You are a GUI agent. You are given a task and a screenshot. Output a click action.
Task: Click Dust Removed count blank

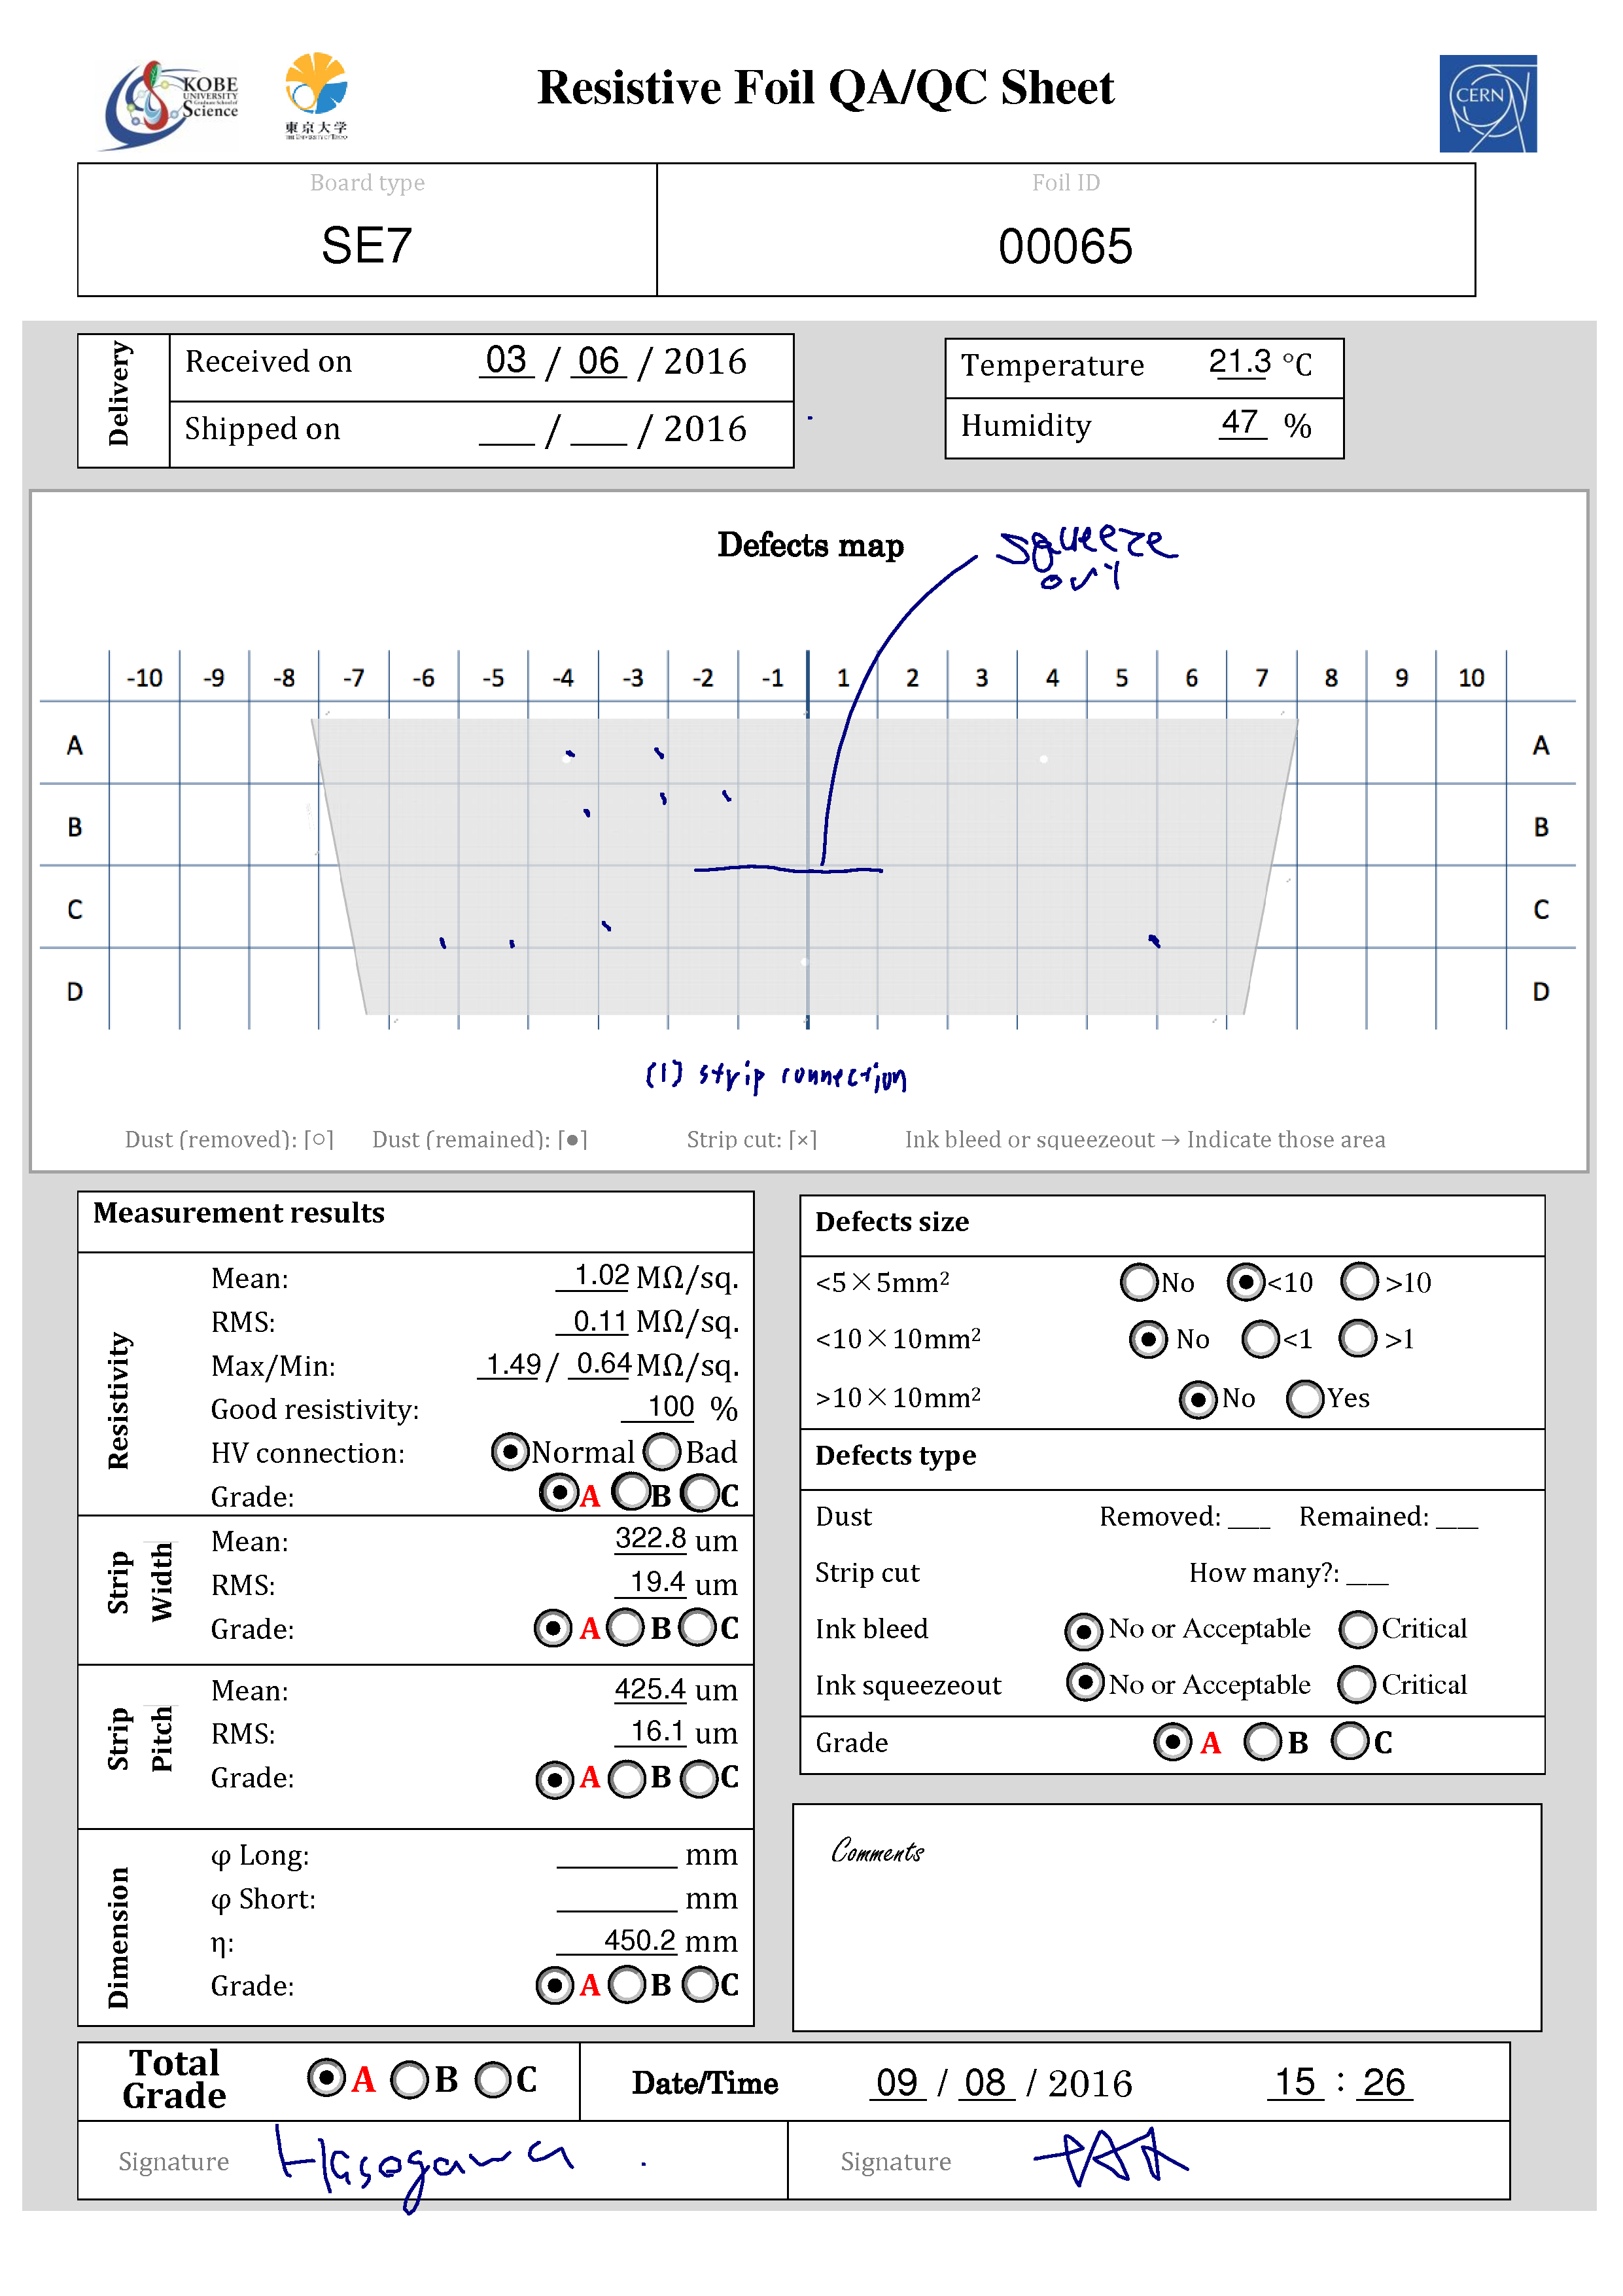1248,1517
